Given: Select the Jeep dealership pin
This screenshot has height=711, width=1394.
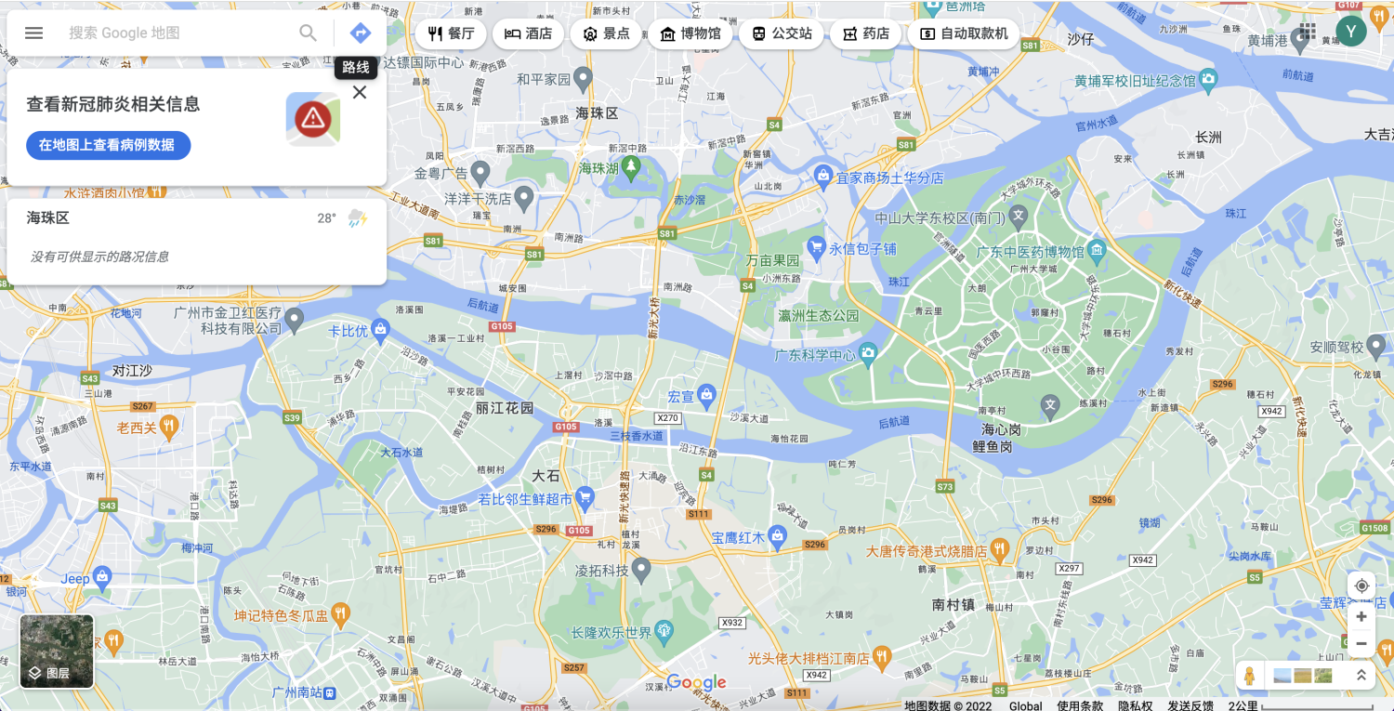Looking at the screenshot, I should point(101,576).
